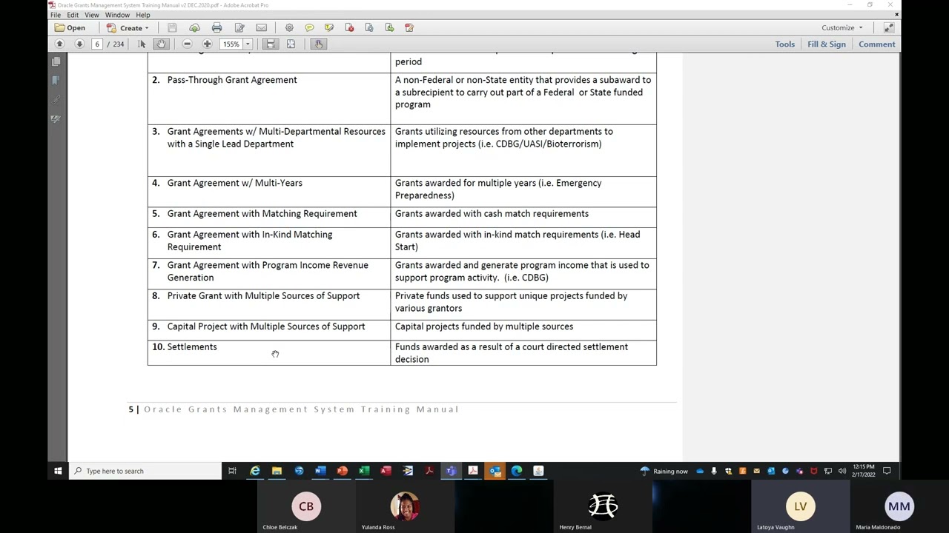The image size is (949, 533).
Task: Toggle scrolling page display mode
Action: coord(271,44)
